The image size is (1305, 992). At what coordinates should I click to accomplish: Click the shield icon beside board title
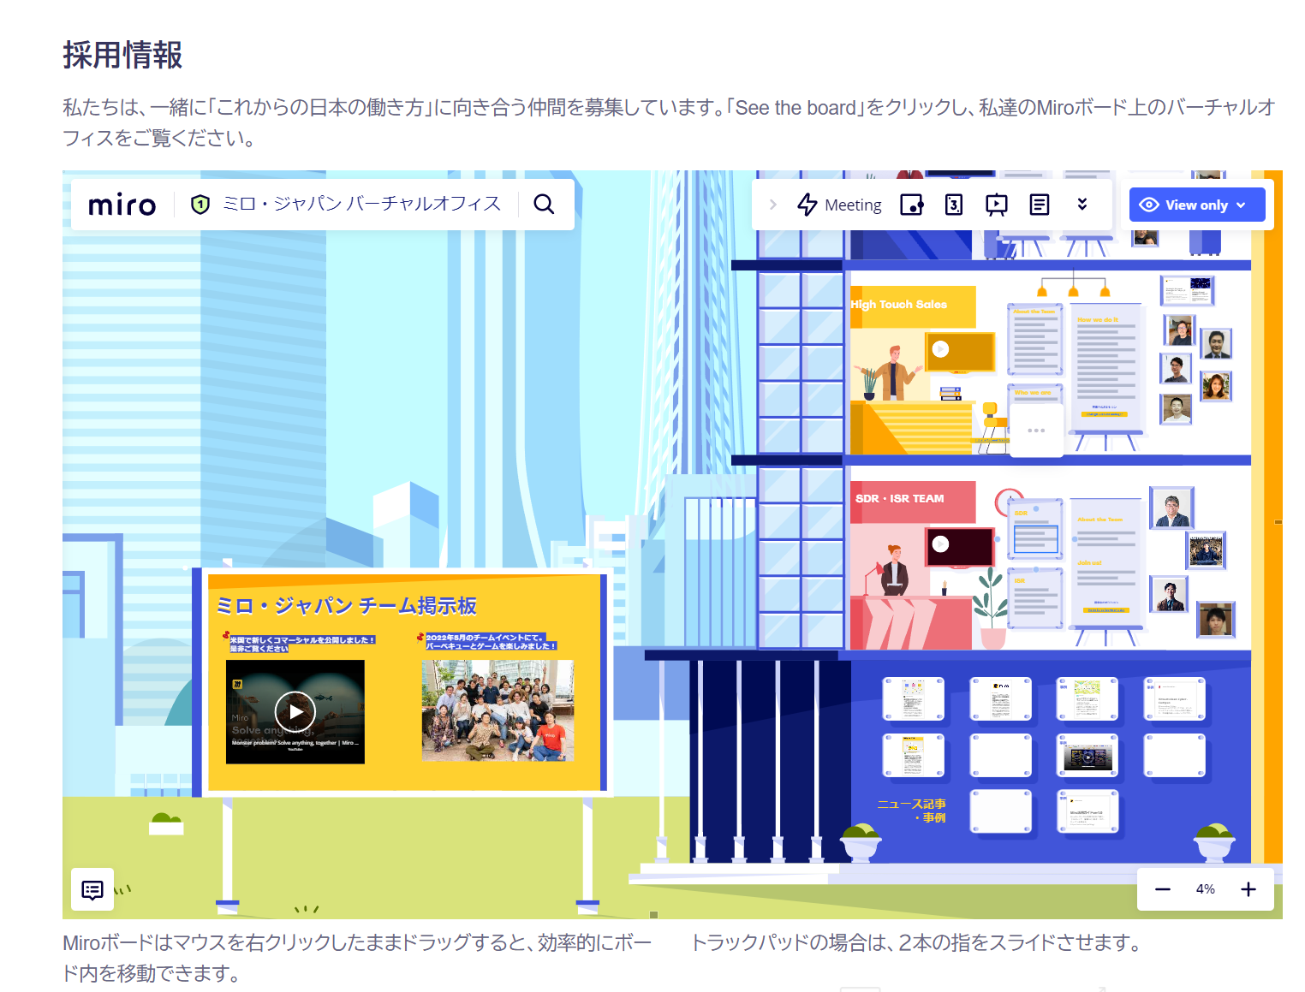point(200,205)
